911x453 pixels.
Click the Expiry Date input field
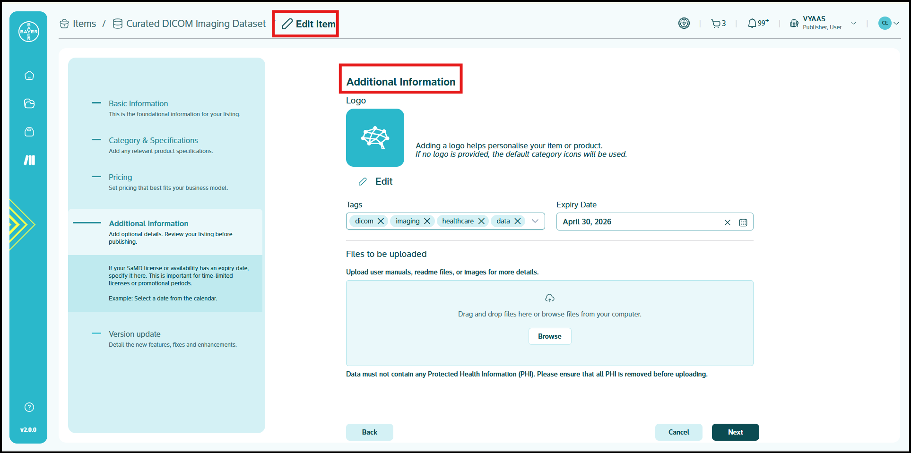click(x=633, y=222)
